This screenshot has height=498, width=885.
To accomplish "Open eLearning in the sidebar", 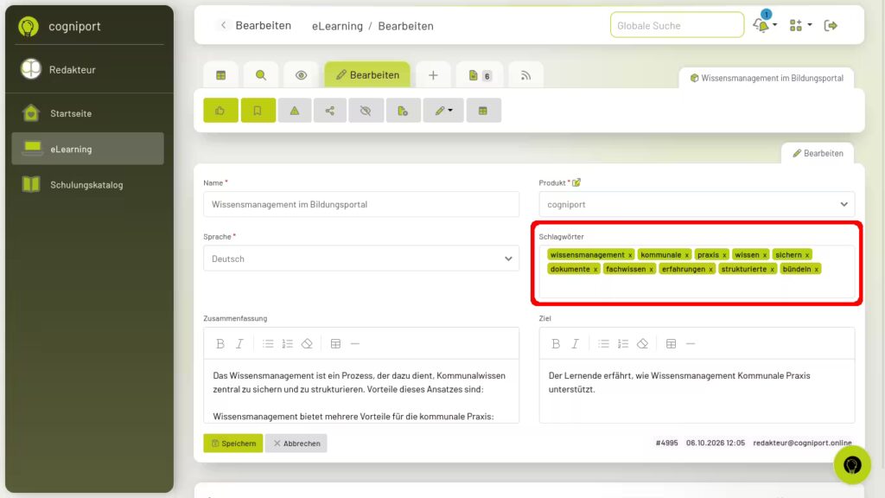I will 87,149.
